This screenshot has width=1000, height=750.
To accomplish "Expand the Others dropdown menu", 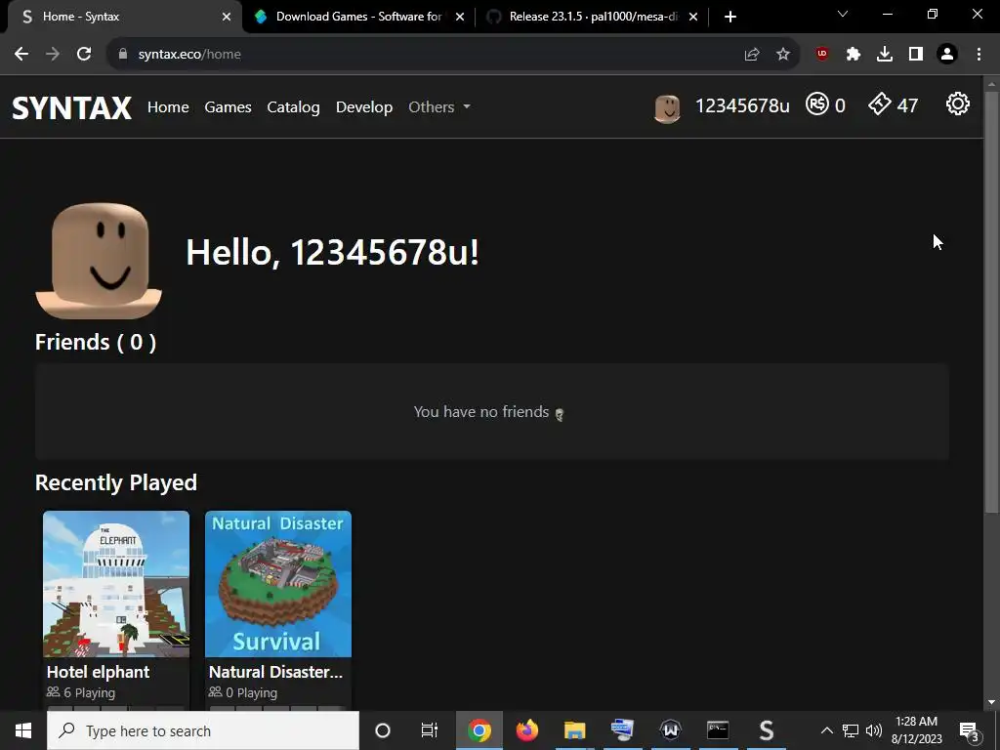I will (439, 107).
